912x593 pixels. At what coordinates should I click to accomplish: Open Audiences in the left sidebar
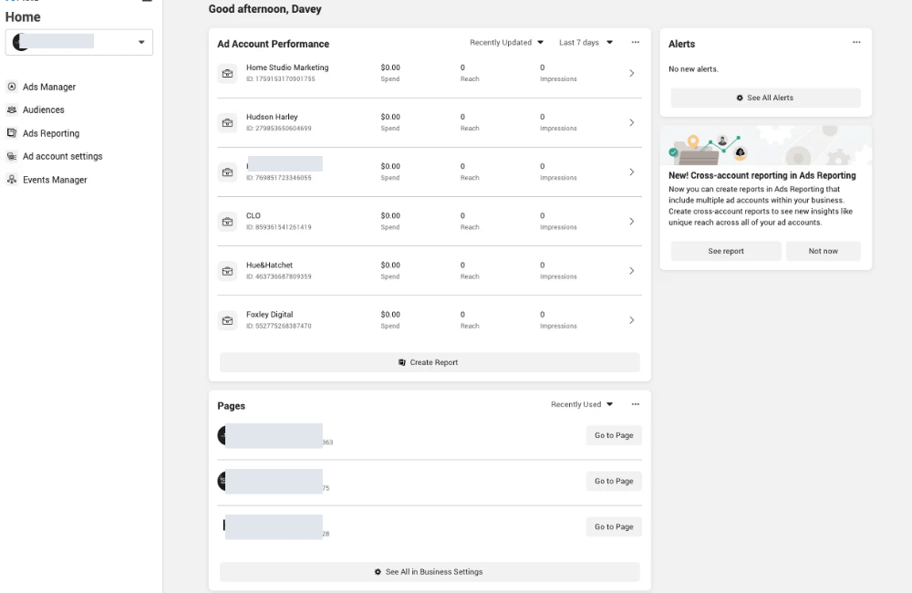(46, 109)
